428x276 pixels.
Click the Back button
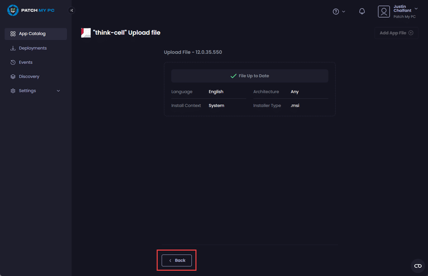point(177,261)
